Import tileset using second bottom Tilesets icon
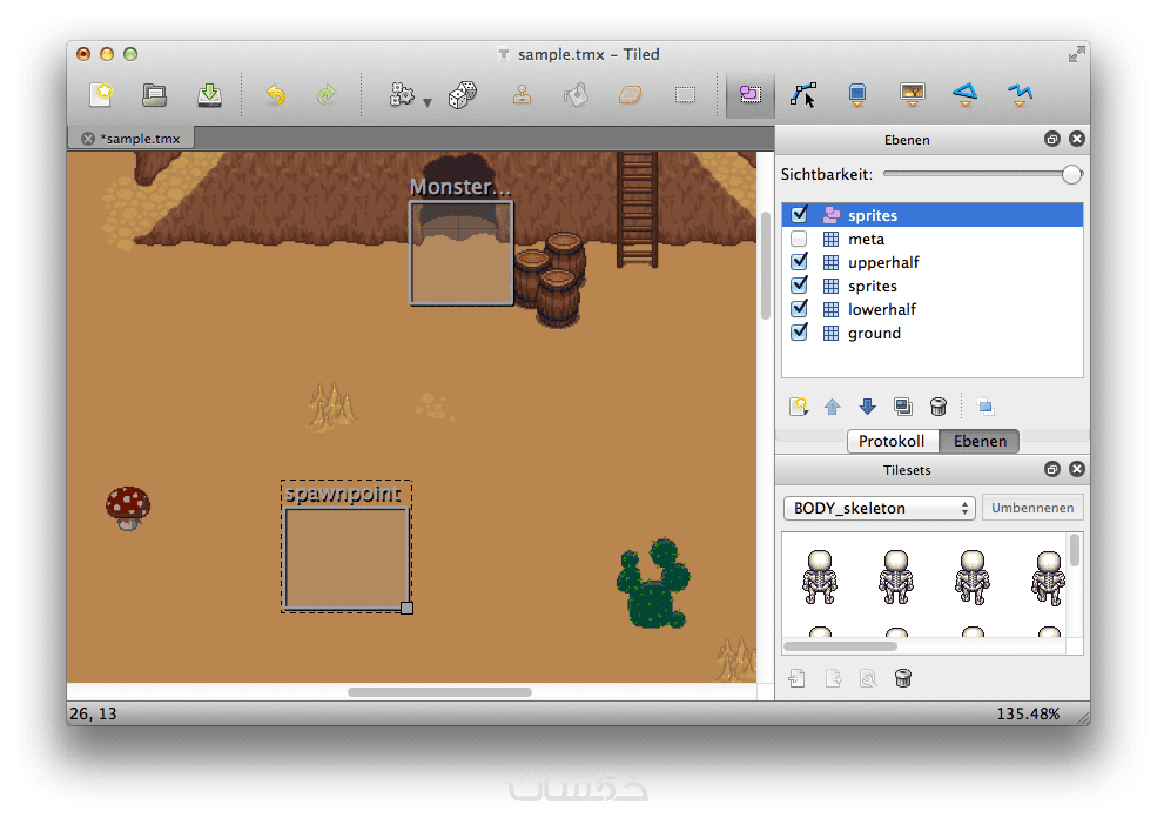The width and height of the screenshot is (1157, 818). point(833,679)
